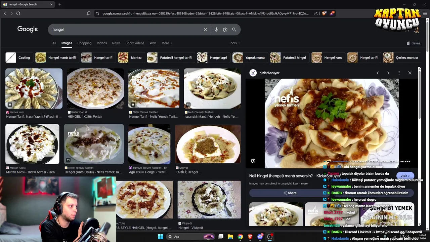
Task: Expand the More search categories dropdown
Action: pos(167,43)
